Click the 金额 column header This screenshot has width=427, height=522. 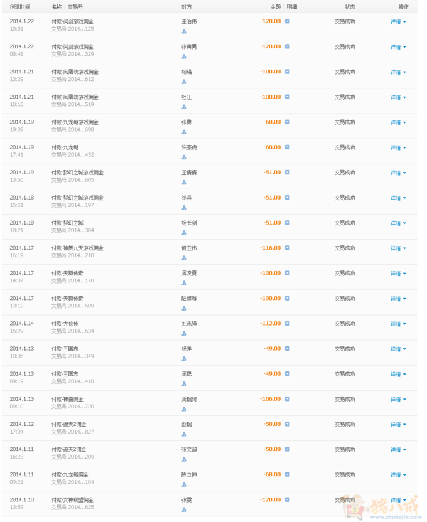coord(276,7)
